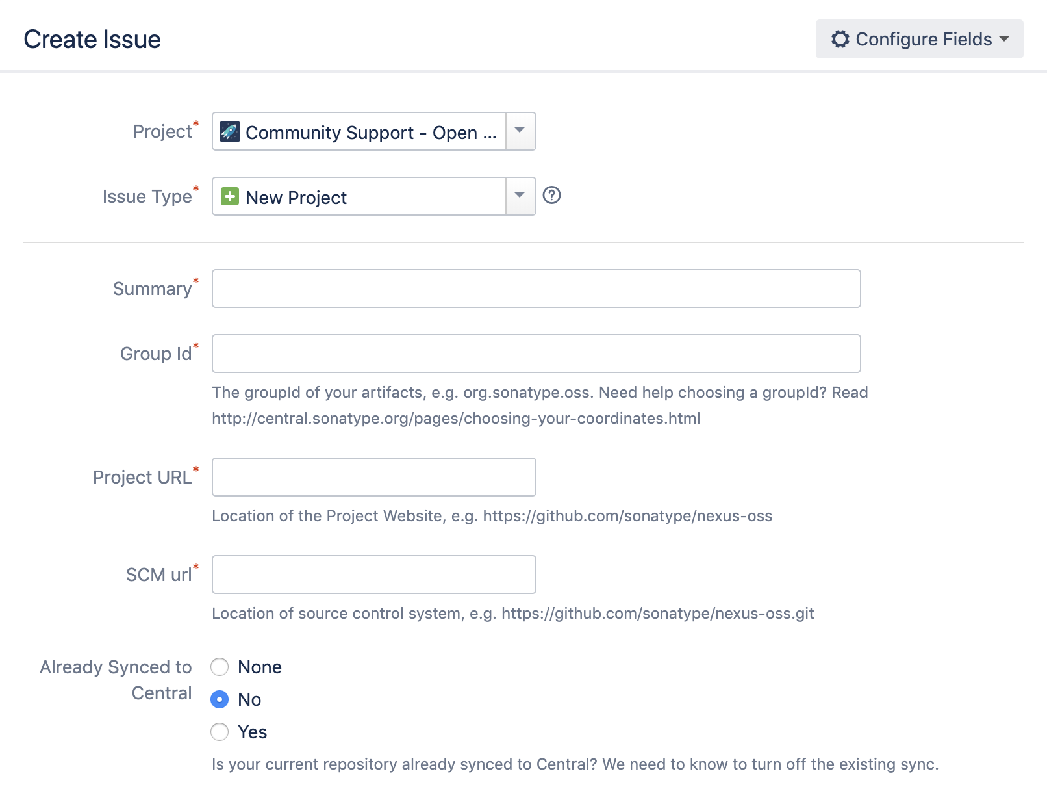This screenshot has width=1047, height=802.
Task: Select the Yes radio option
Action: [220, 732]
